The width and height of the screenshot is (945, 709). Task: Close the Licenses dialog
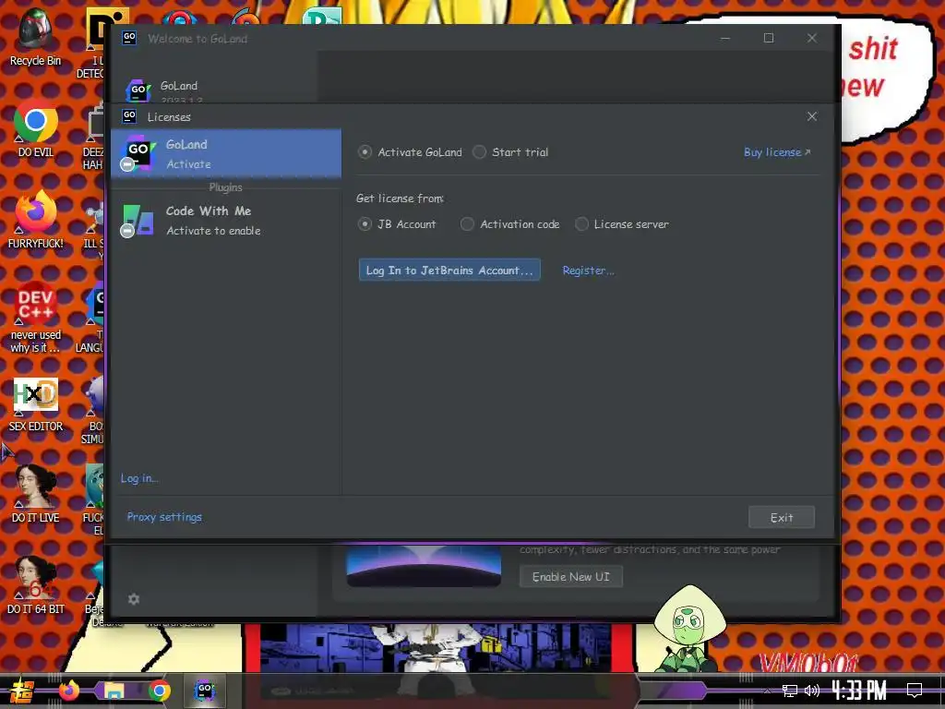coord(812,116)
